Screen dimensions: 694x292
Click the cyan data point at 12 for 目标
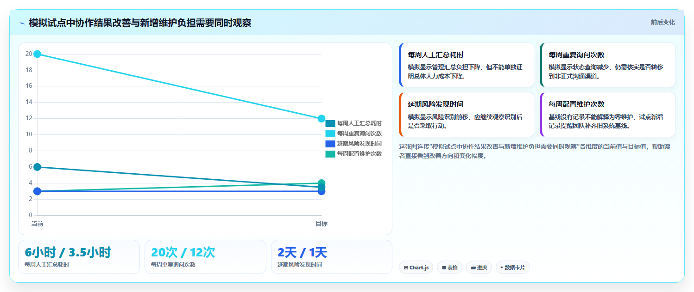click(x=322, y=119)
